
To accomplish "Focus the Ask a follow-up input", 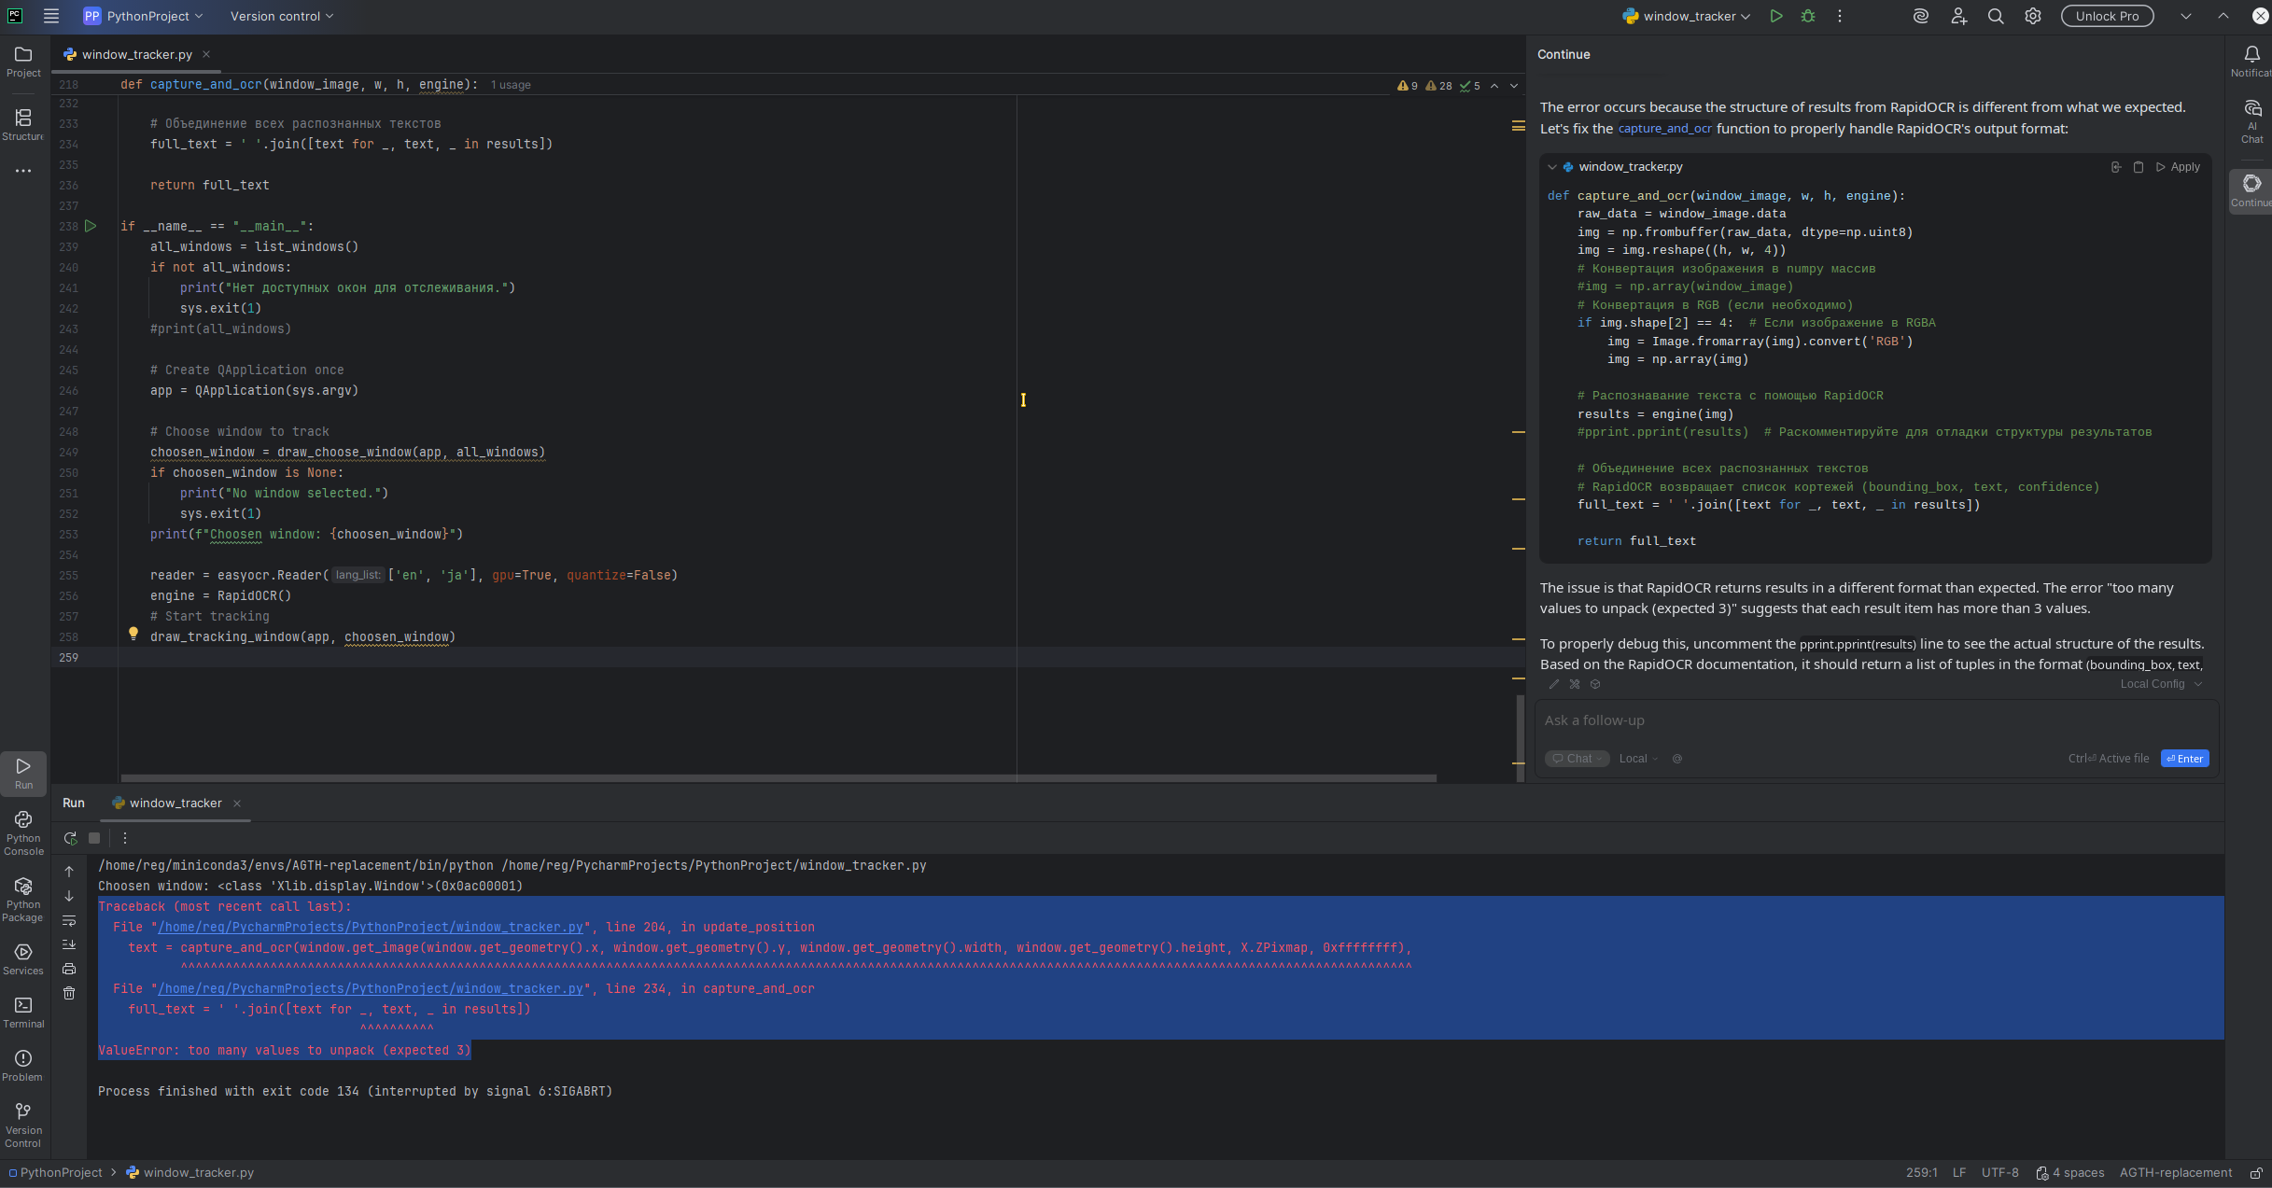I will (1876, 720).
